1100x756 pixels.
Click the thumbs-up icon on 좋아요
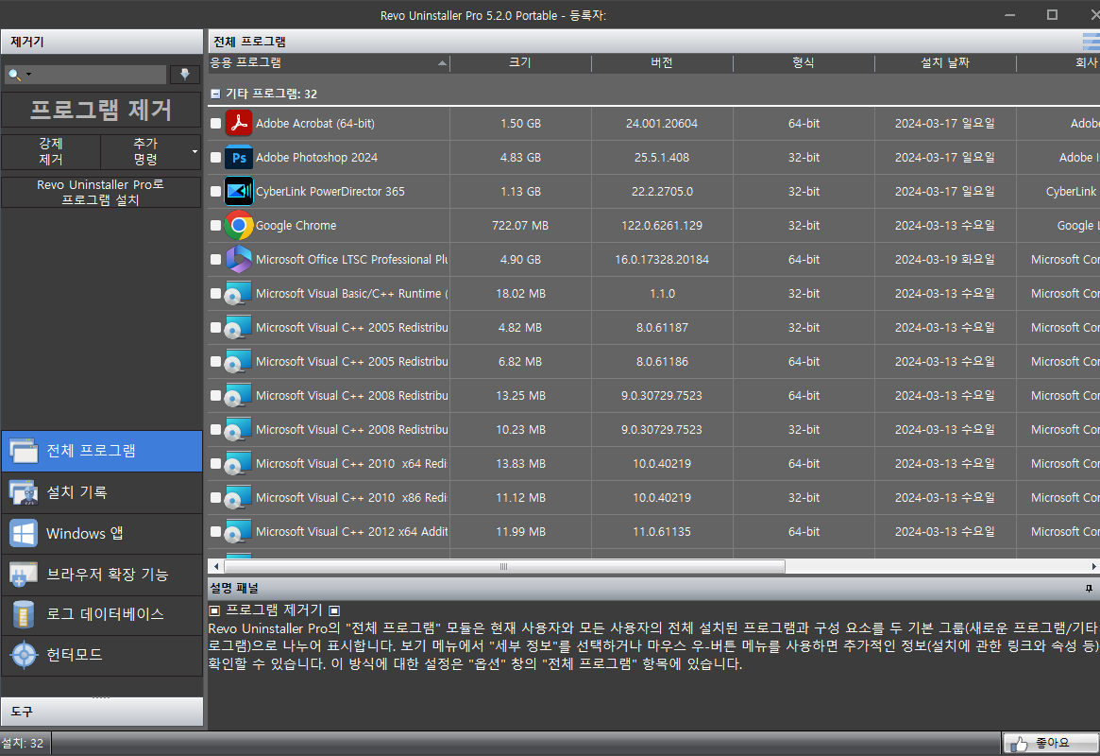(x=1020, y=744)
